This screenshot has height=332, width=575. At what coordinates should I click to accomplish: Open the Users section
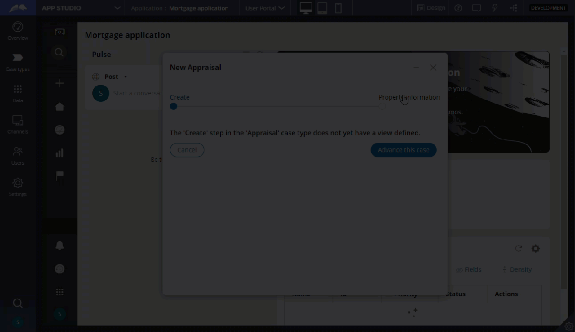tap(17, 156)
